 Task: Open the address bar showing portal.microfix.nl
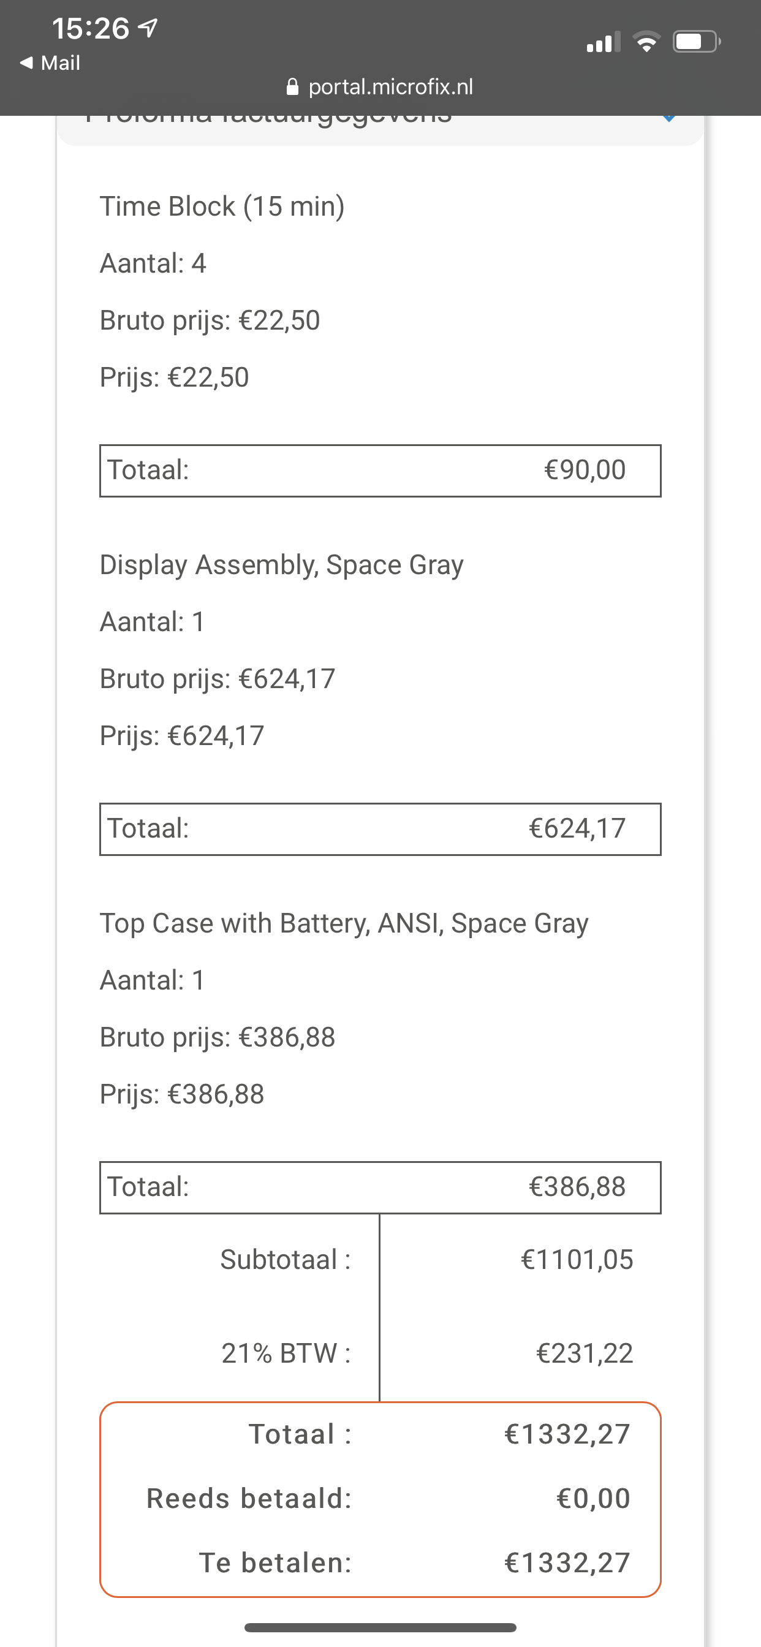pyautogui.click(x=390, y=87)
